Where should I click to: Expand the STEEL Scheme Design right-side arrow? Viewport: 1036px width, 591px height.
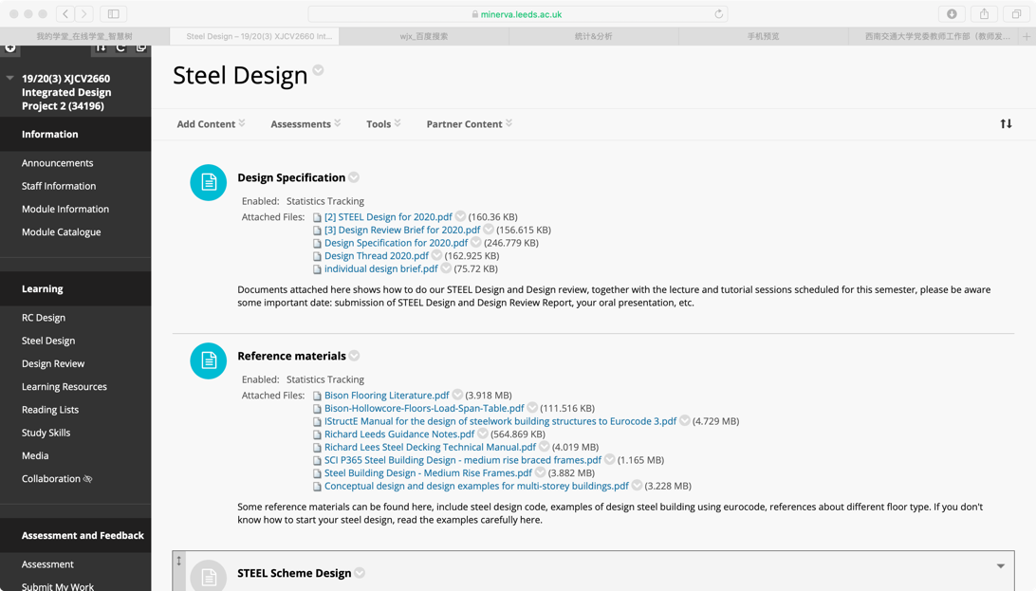pyautogui.click(x=1000, y=566)
